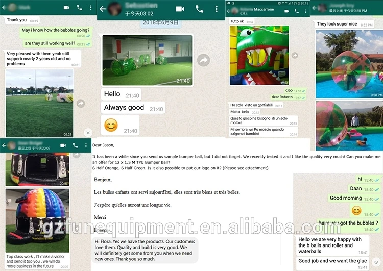Select 'Mi sembra un Po moscio' message
Image resolution: width=383 pixels, height=271 pixels.
point(264,132)
